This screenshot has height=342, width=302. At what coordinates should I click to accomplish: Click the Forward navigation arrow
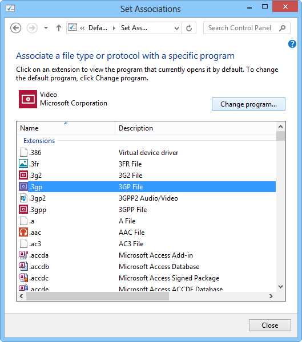point(32,28)
